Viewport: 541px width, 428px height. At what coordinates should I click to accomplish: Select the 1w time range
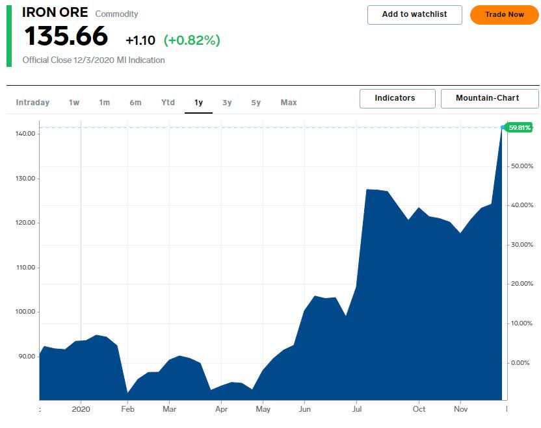click(73, 102)
